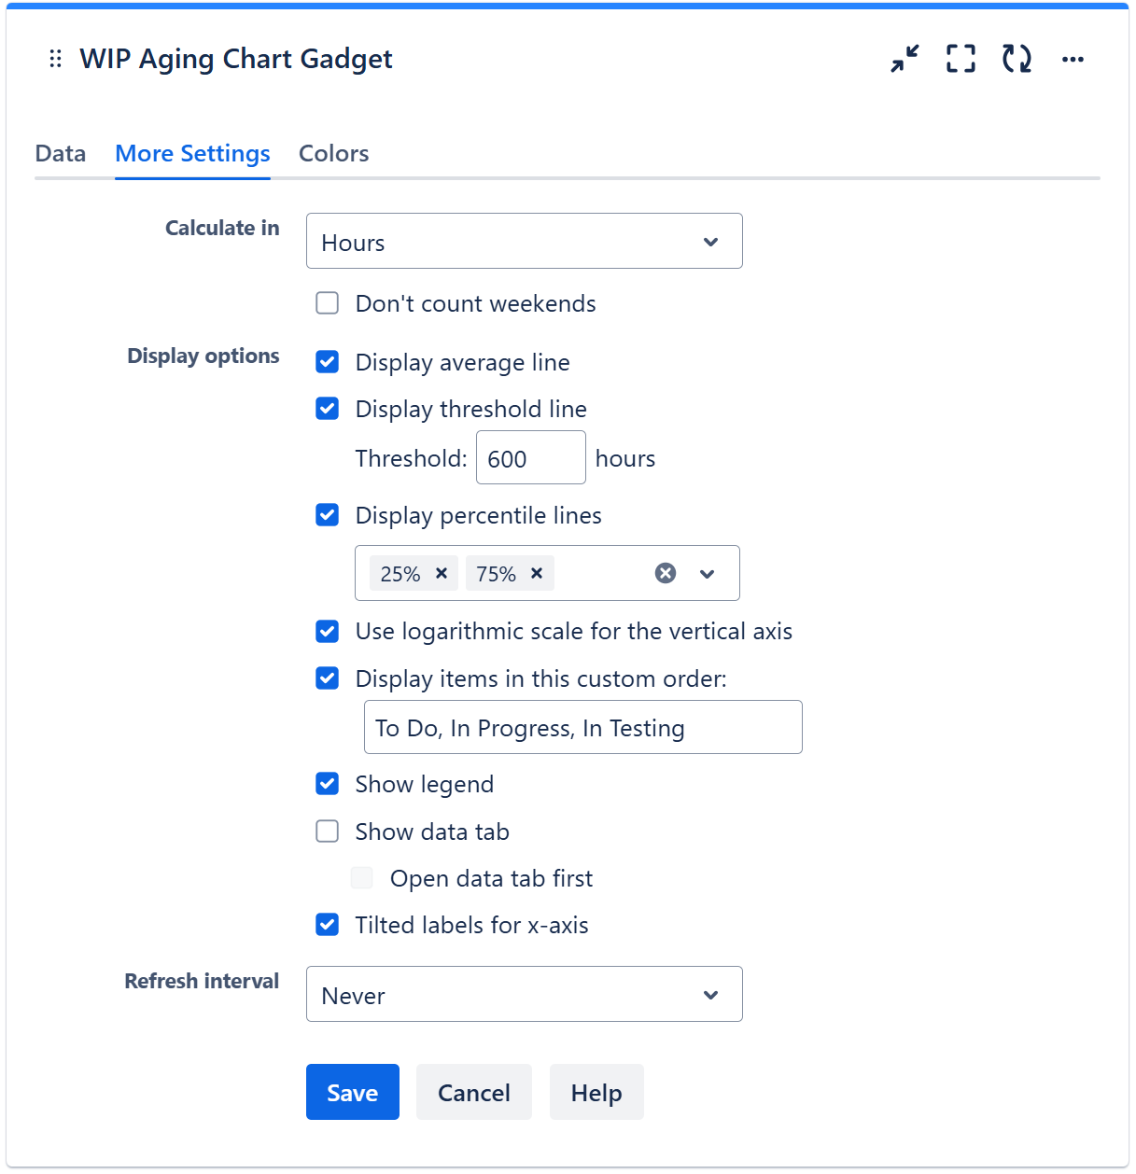Refresh the WIP Aging Chart gadget

[1017, 59]
